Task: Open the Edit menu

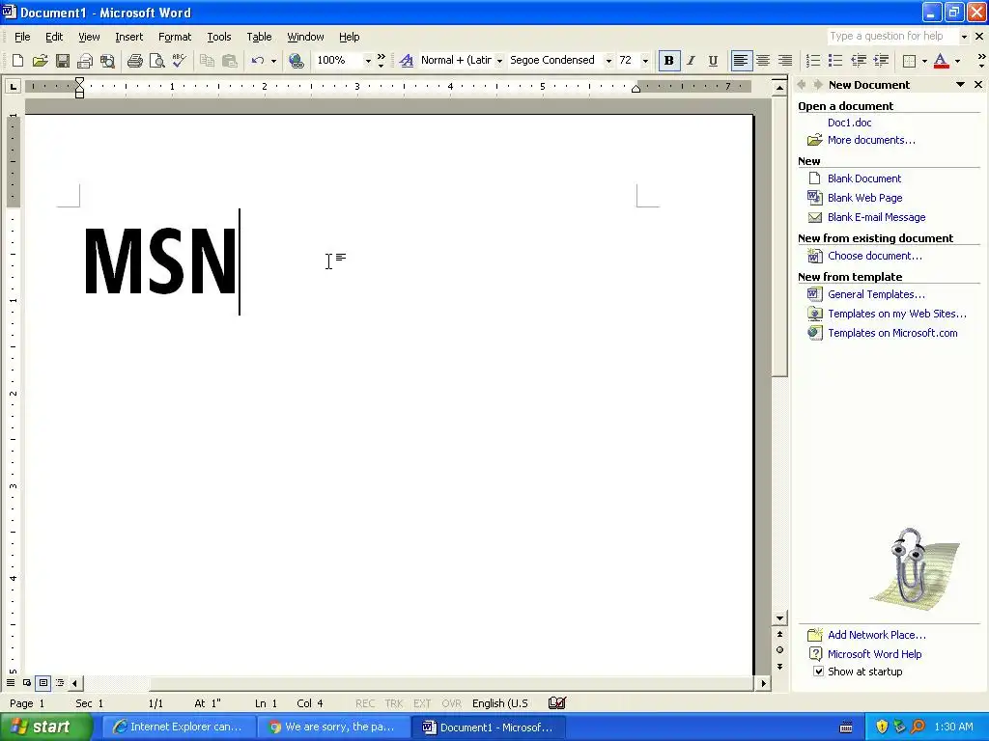Action: [x=54, y=37]
